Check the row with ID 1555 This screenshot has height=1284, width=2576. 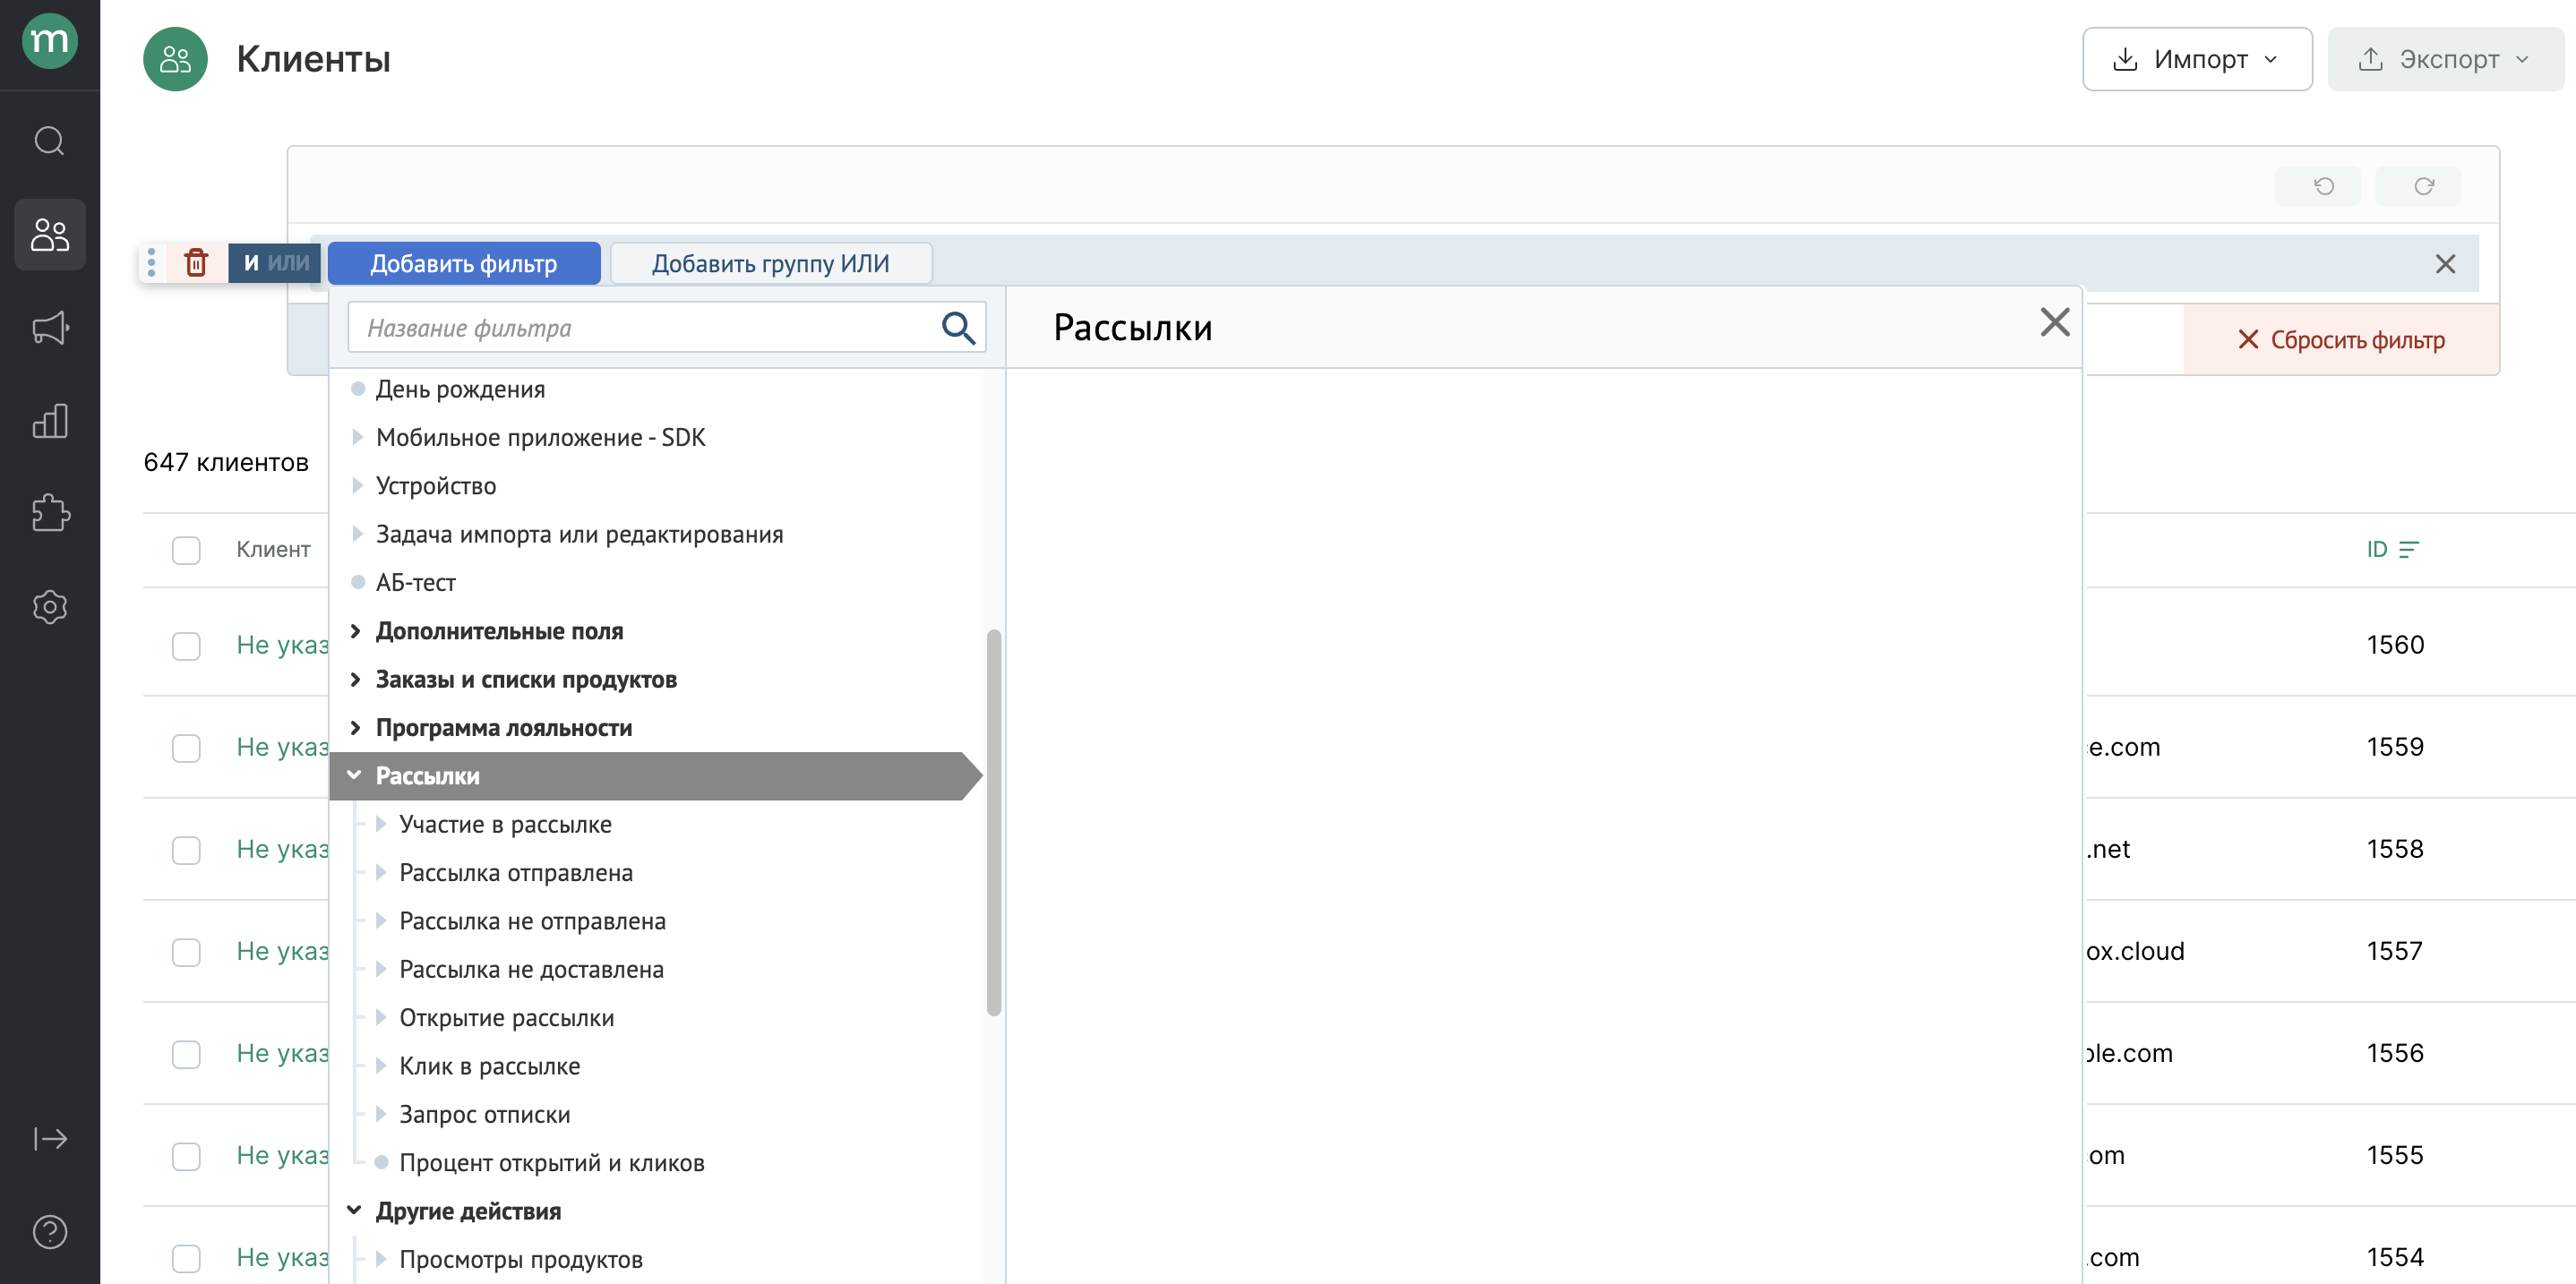(x=186, y=1156)
